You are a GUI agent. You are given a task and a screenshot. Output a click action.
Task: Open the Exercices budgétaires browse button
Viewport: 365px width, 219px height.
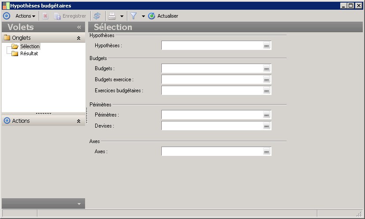pos(267,91)
